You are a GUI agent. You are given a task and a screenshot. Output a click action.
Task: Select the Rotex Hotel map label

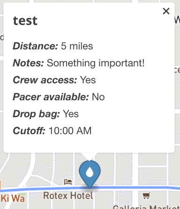pyautogui.click(x=68, y=196)
